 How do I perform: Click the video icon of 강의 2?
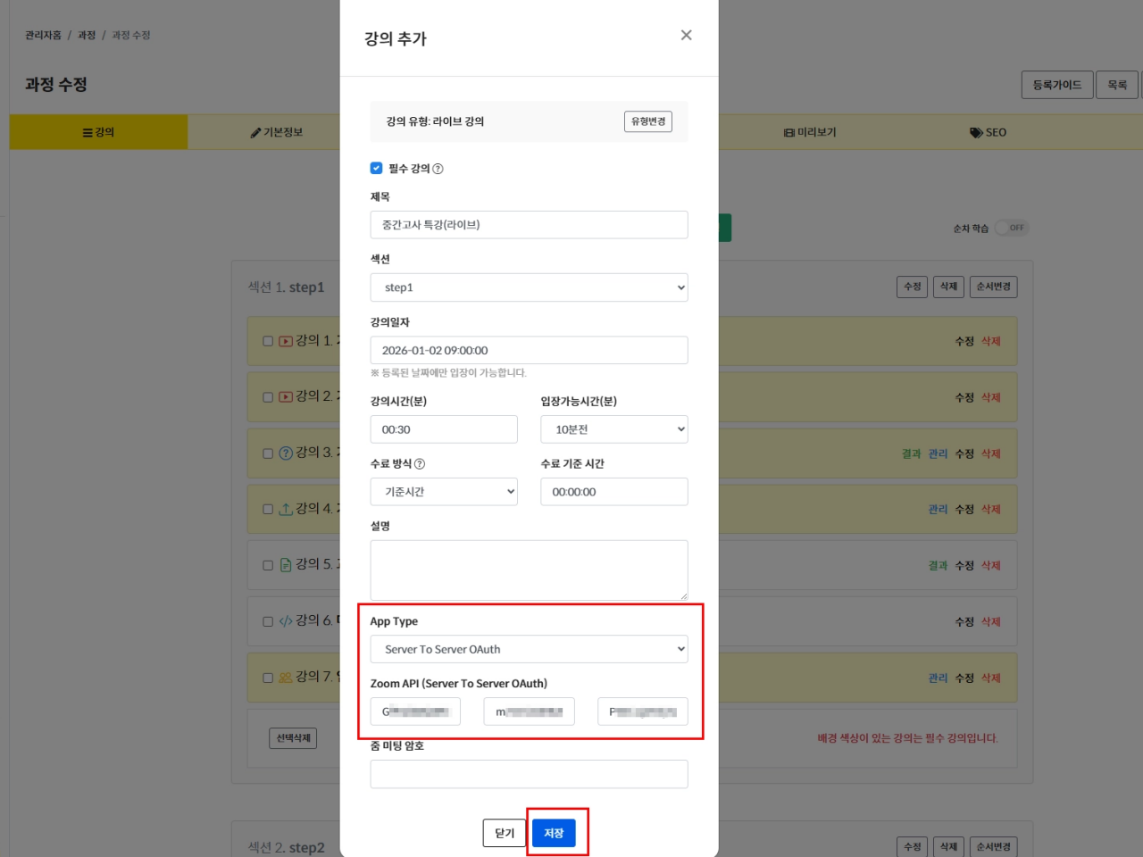pos(286,397)
